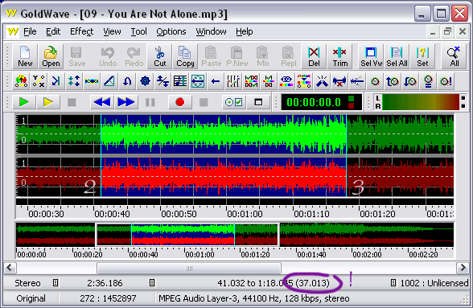Click the horizontal scrollbar thumb
Viewport: 473px width, 308px height.
[x=189, y=268]
